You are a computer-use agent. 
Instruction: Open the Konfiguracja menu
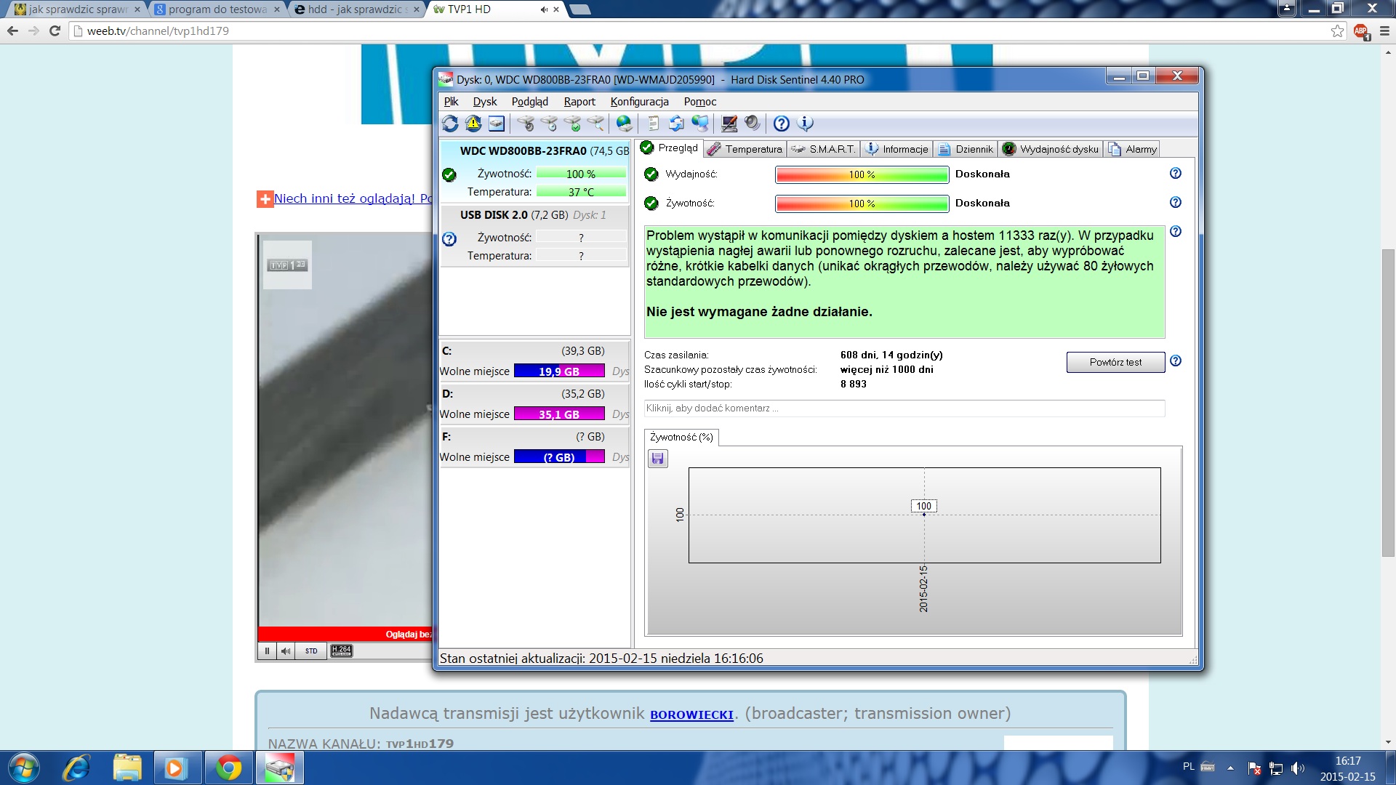pyautogui.click(x=640, y=102)
